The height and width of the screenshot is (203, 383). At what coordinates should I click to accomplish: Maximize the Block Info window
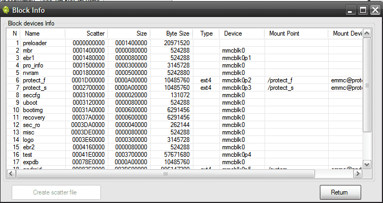pos(363,10)
